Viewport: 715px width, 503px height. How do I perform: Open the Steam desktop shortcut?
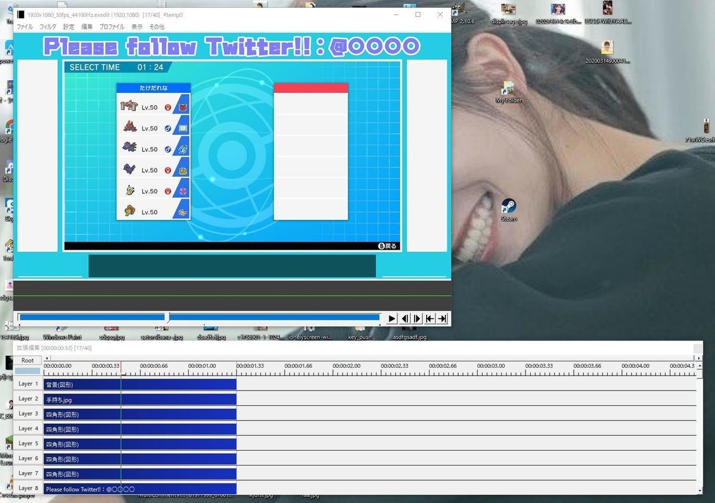pyautogui.click(x=509, y=210)
